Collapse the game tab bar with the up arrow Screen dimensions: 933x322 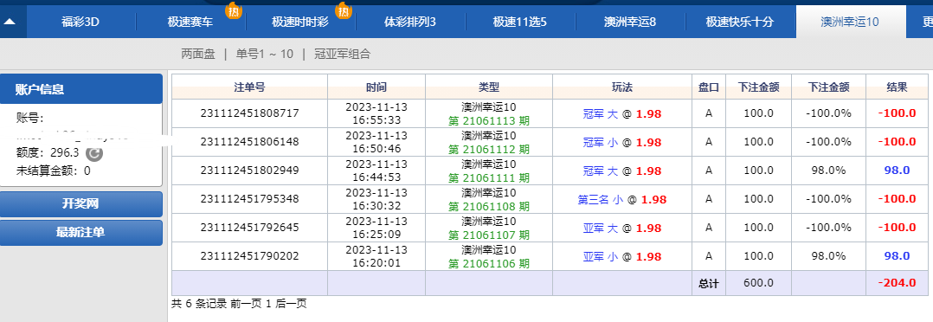point(10,22)
